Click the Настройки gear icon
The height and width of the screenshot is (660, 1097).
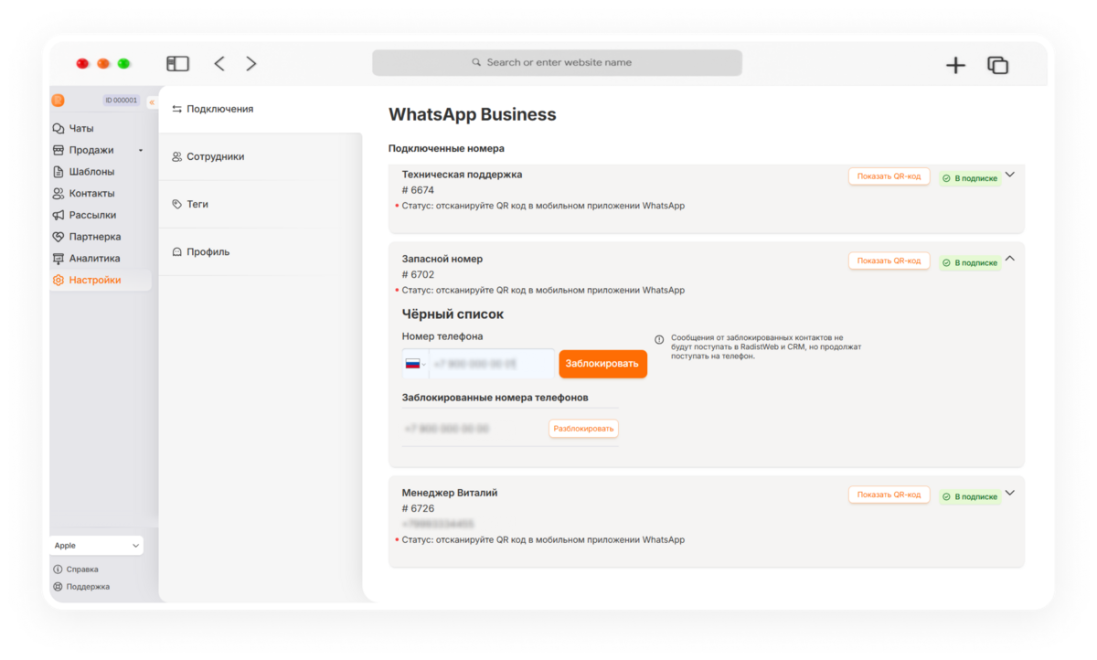tap(59, 280)
